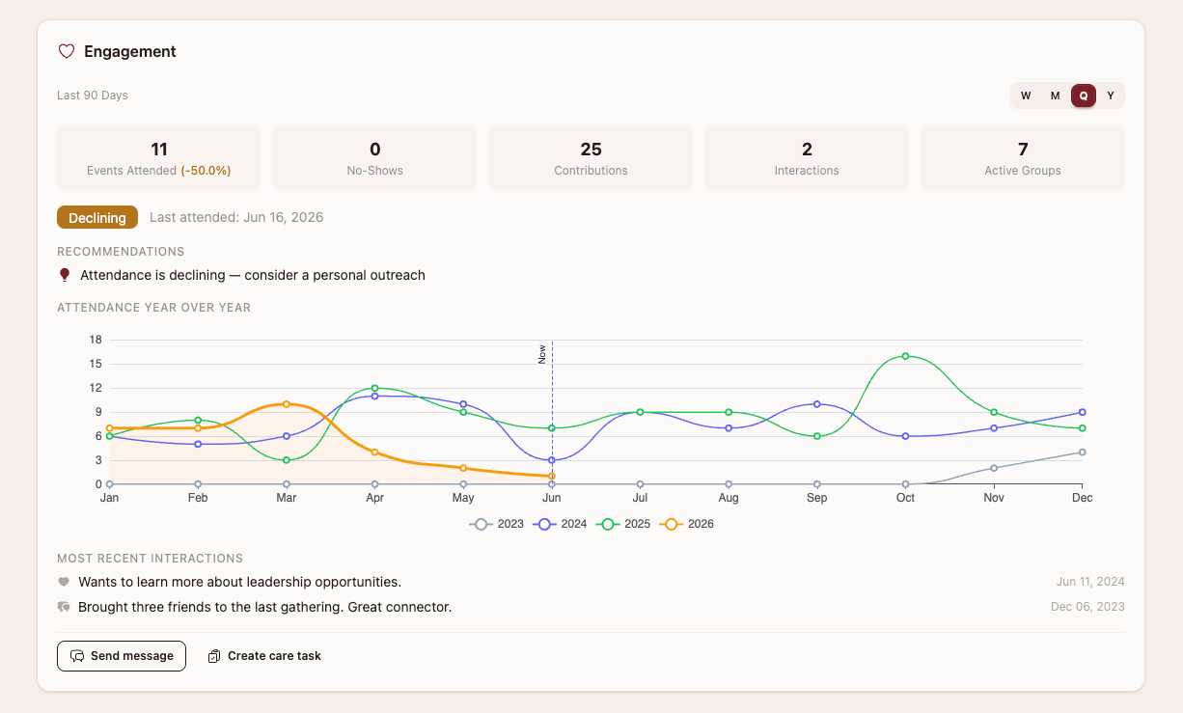Click Send message button
The height and width of the screenshot is (713, 1183).
[x=122, y=656]
